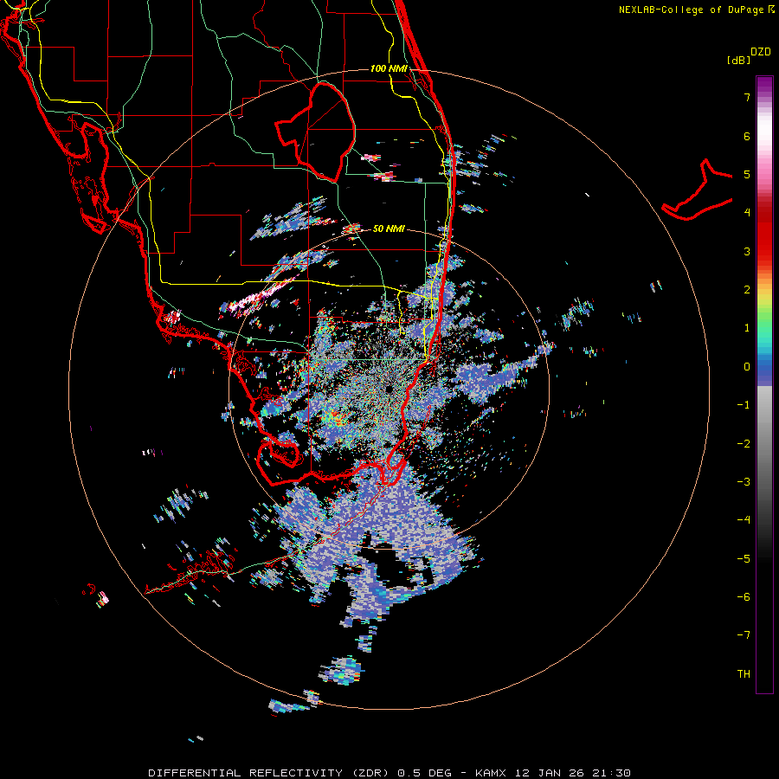Click the -1 value on the color scale
The width and height of the screenshot is (779, 779).
pyautogui.click(x=744, y=405)
